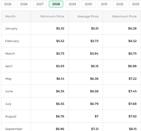Click the Maximum Price column header
This screenshot has height=131, width=141.
[124, 16]
